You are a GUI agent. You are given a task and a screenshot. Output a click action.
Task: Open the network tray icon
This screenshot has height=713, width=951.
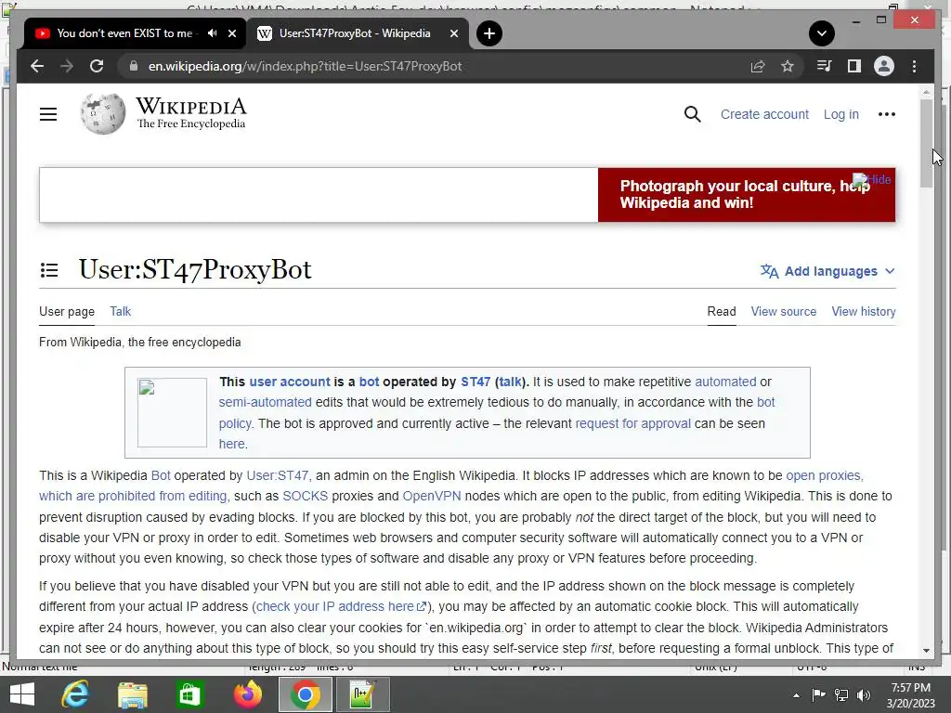(841, 694)
